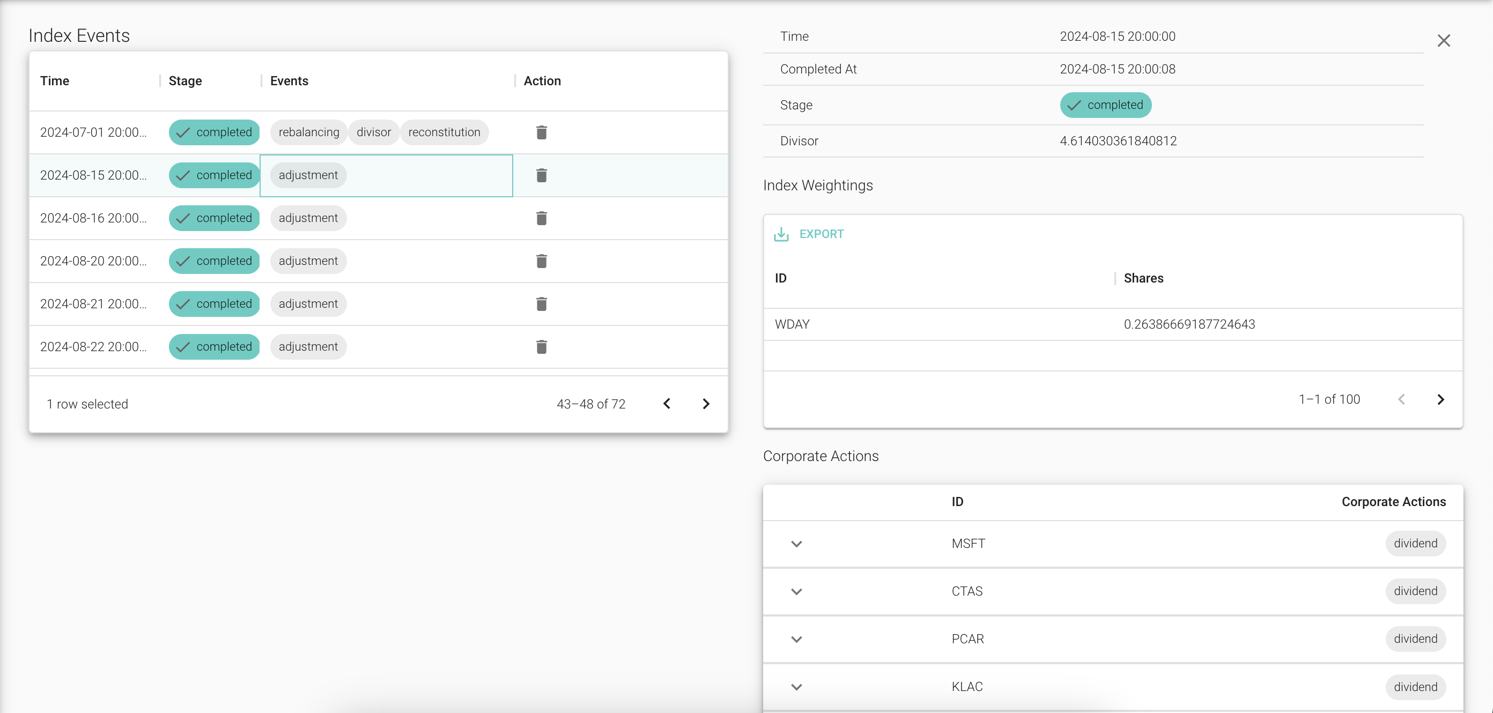Click the reconstitution event chip
This screenshot has height=713, width=1493.
click(444, 132)
